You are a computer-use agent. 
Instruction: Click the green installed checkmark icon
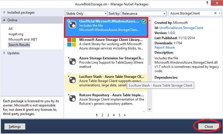[x=144, y=22]
